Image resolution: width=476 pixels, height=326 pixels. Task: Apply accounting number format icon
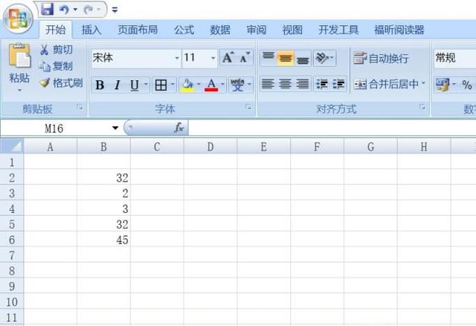pos(442,84)
